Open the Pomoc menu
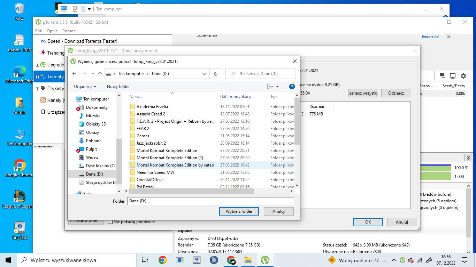476x267 pixels. pyautogui.click(x=69, y=31)
